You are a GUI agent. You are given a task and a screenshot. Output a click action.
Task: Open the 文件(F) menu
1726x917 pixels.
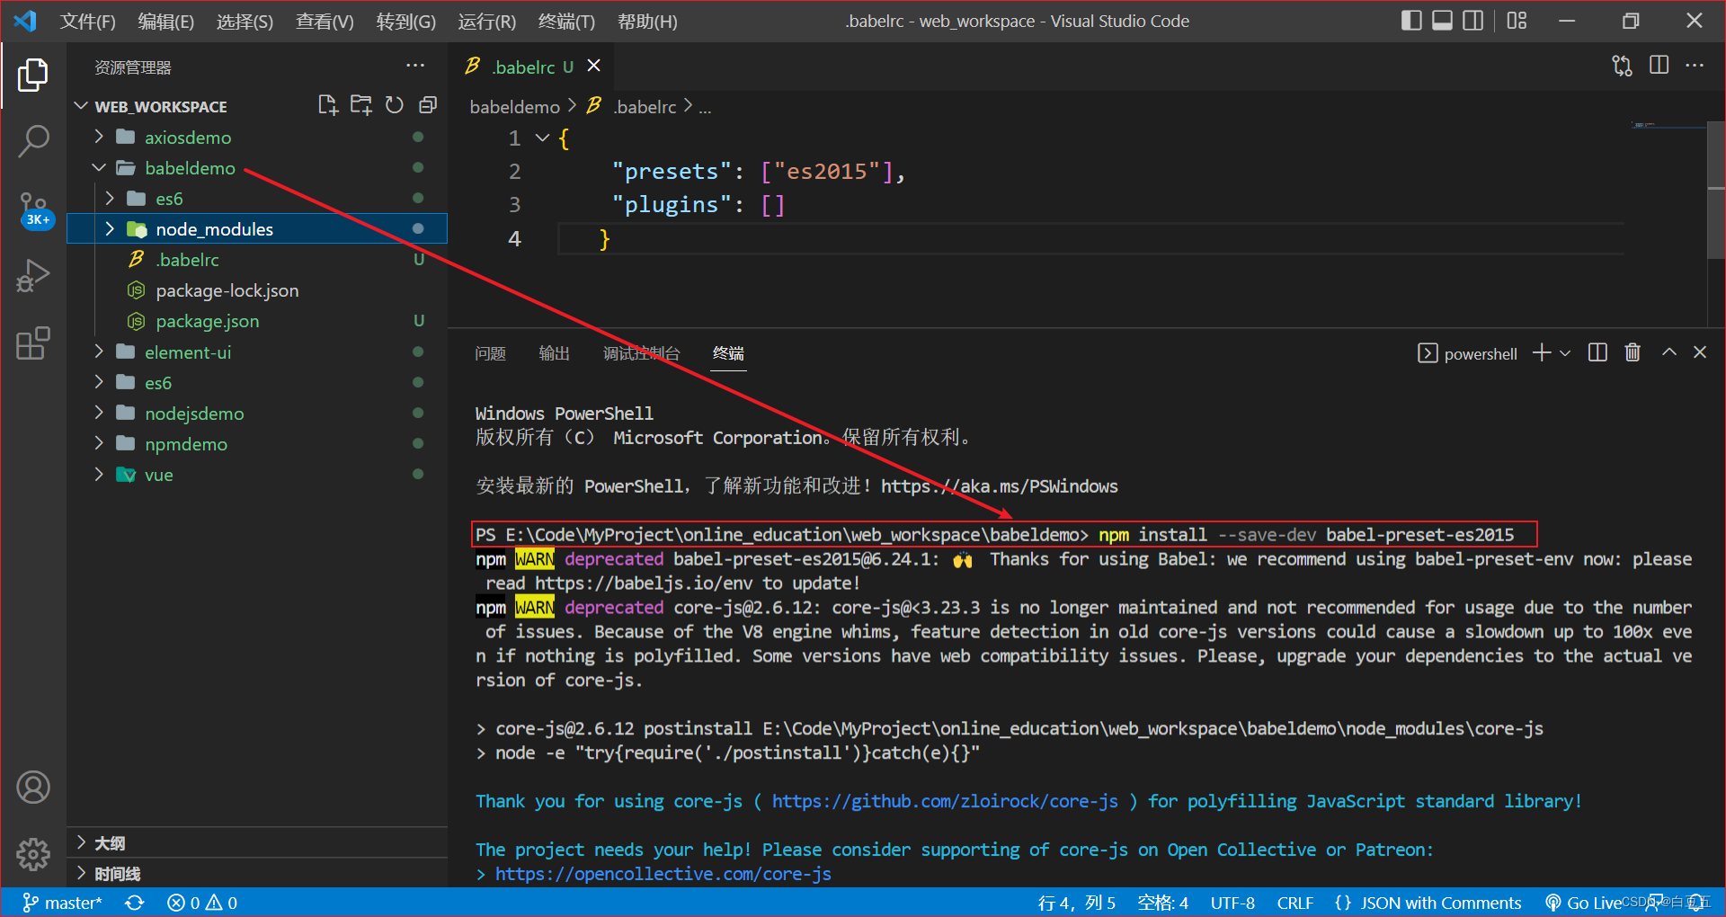(87, 21)
